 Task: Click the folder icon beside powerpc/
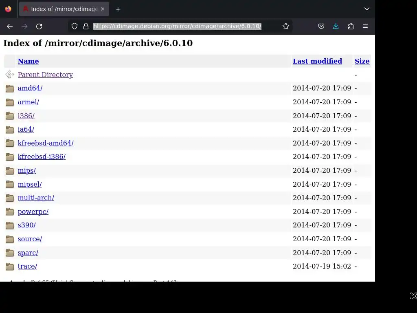[x=10, y=212]
